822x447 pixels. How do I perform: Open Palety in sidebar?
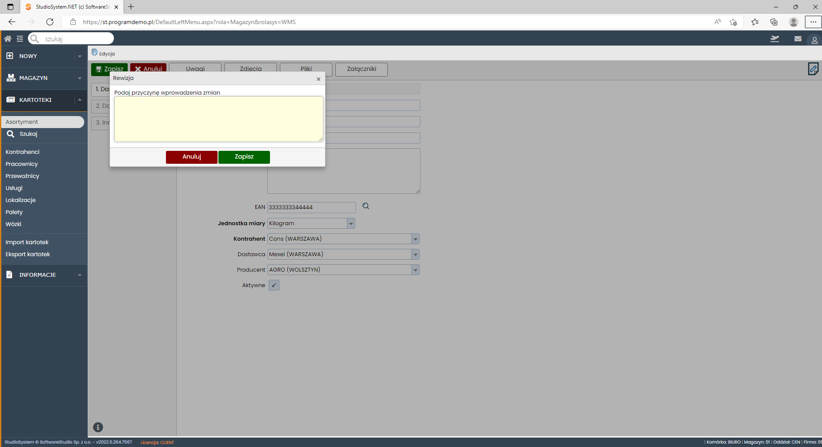click(x=14, y=212)
